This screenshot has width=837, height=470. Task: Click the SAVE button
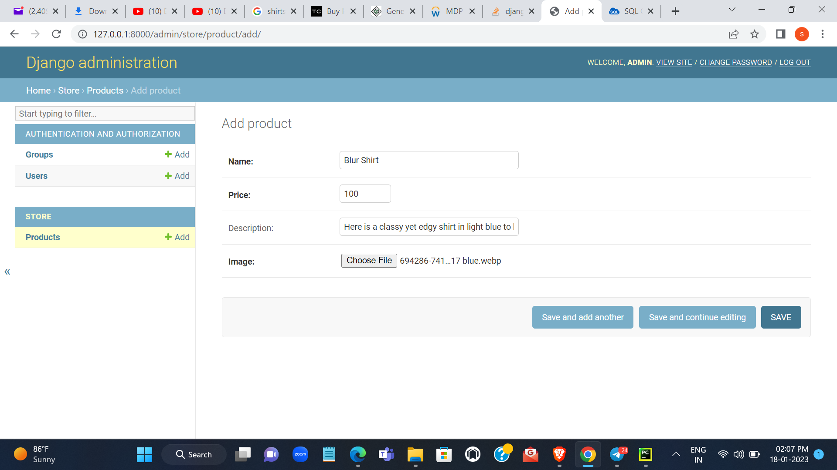pyautogui.click(x=781, y=317)
